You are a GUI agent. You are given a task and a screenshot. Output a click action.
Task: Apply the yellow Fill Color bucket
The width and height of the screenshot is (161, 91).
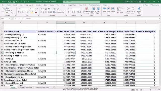click(x=32, y=12)
